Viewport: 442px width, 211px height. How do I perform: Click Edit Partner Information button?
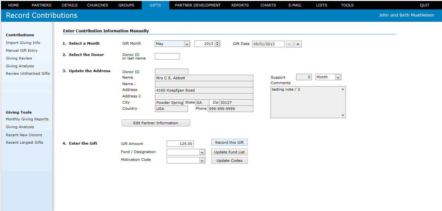(156, 123)
